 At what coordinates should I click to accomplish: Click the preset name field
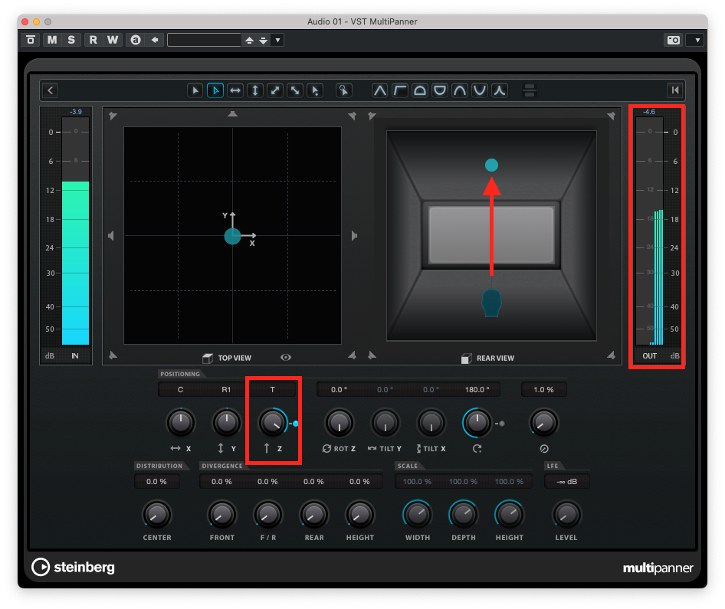204,40
